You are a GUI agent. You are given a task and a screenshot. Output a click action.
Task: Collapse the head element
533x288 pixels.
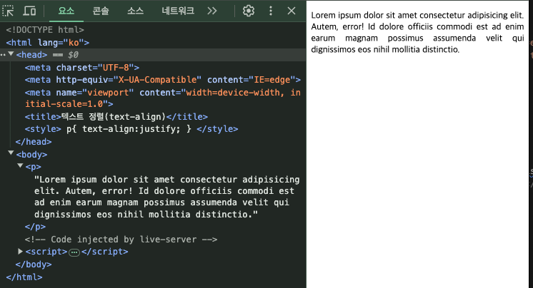tap(11, 54)
